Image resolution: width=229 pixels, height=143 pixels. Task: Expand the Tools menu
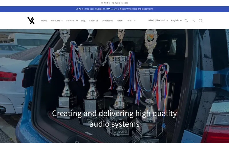[131, 21]
